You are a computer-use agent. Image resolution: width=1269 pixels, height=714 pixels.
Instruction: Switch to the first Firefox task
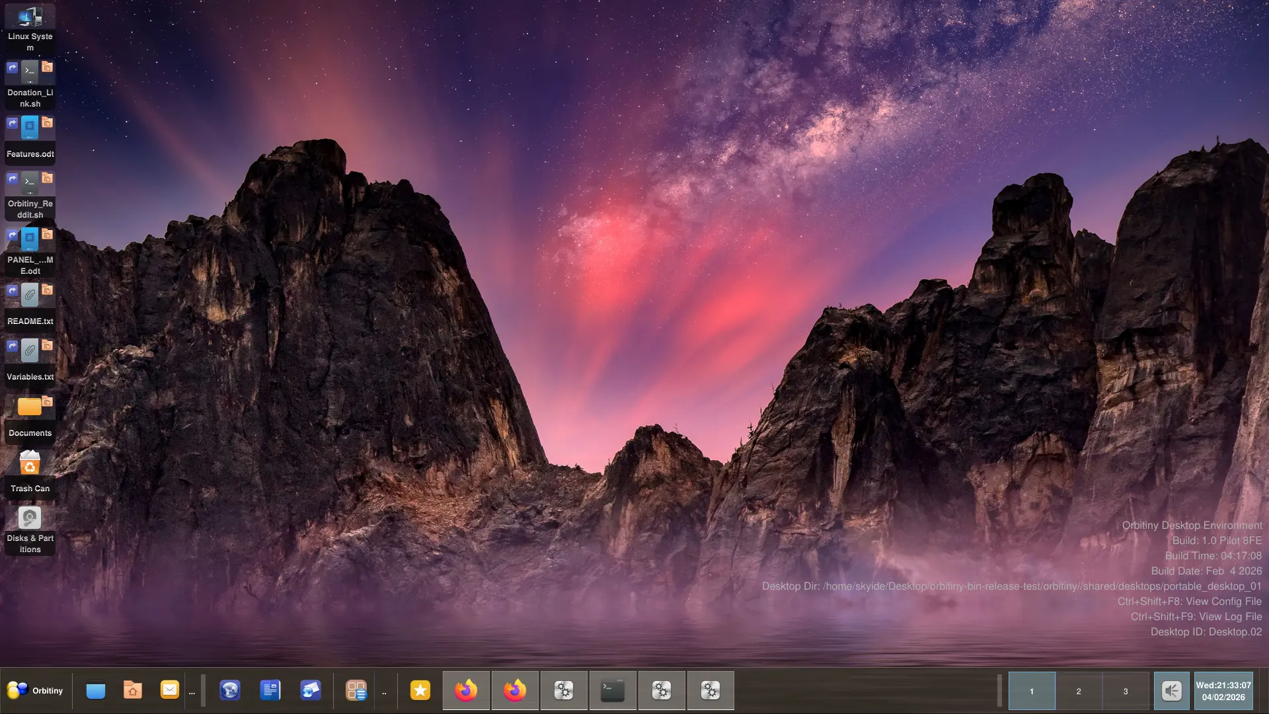pyautogui.click(x=466, y=690)
